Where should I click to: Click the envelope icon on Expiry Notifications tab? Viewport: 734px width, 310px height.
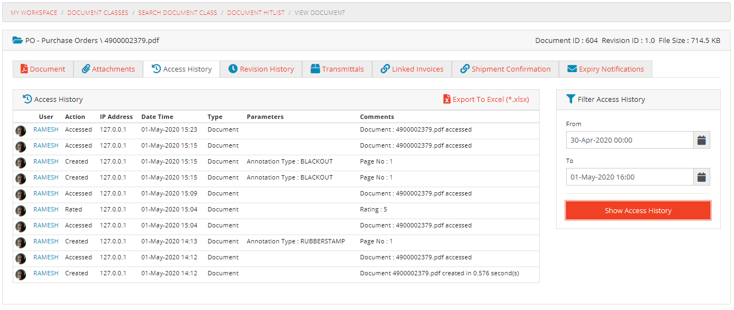click(572, 69)
